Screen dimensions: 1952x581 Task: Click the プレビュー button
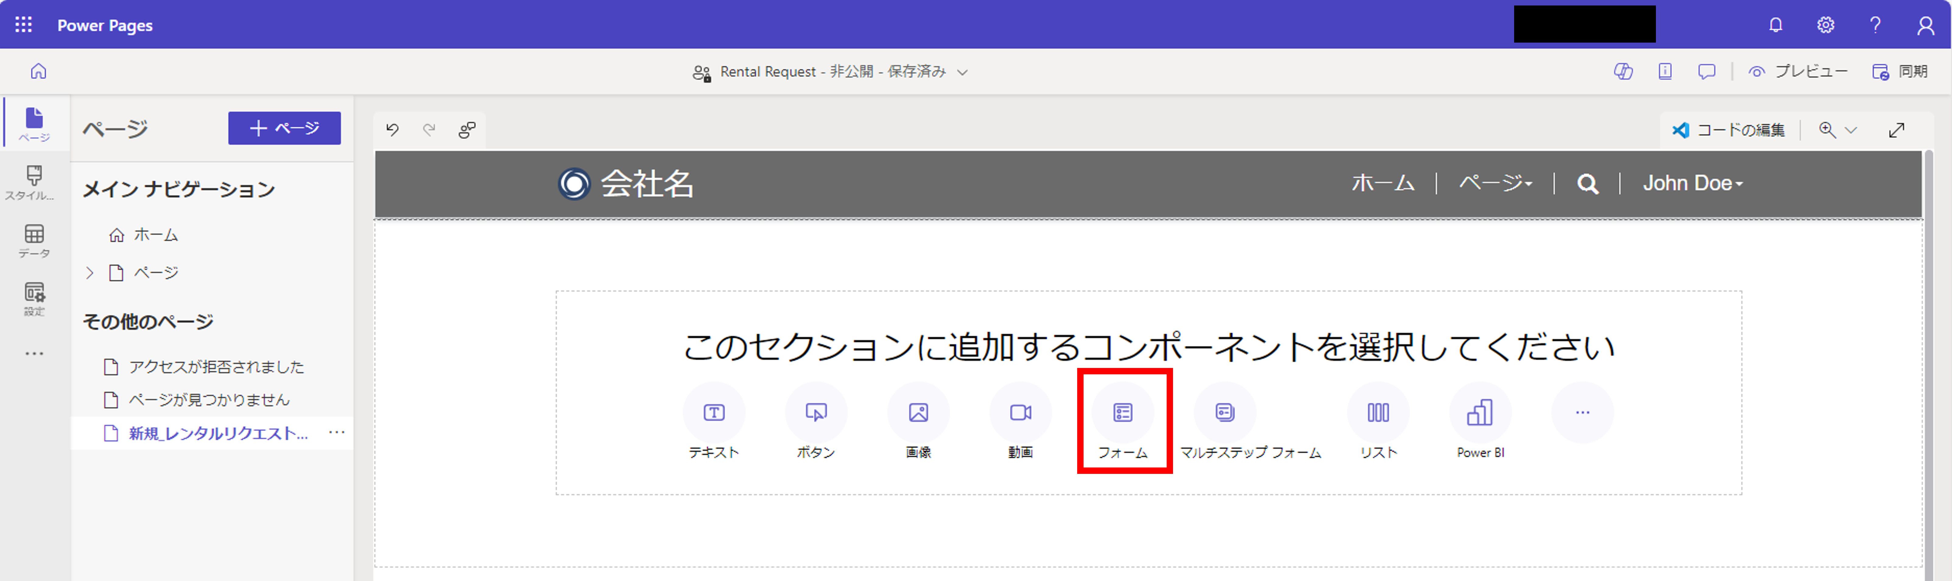[x=1797, y=71]
